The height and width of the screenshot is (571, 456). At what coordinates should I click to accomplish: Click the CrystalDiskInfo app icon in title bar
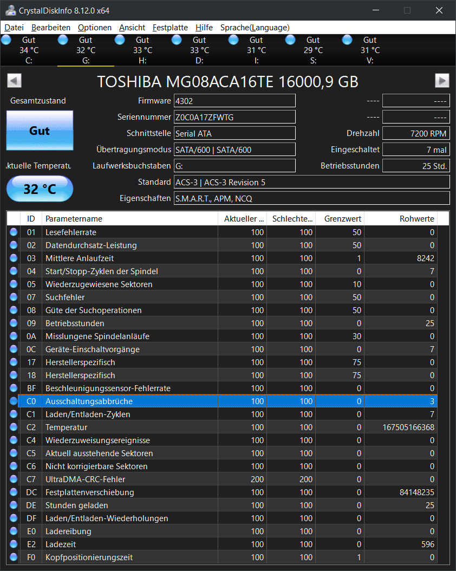pos(8,10)
